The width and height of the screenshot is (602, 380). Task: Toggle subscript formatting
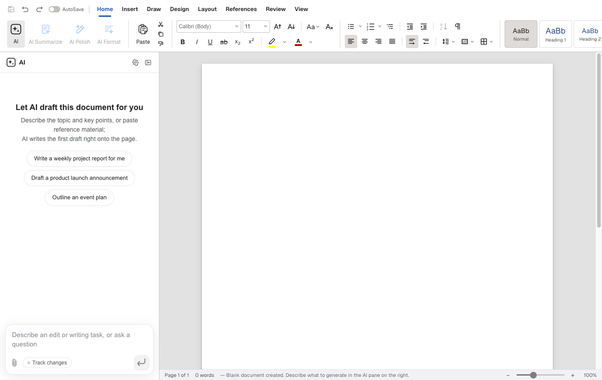coord(238,42)
